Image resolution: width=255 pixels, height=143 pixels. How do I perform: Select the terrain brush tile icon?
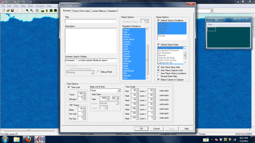point(43,11)
